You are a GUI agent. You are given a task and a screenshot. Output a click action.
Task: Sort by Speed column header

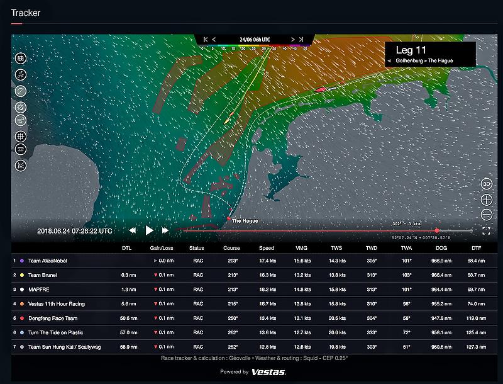coord(267,248)
